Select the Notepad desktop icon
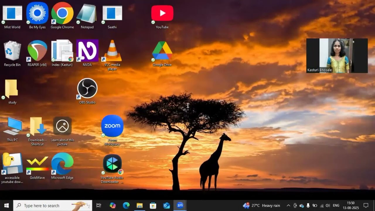Screen dimensions: 375x211 [87, 16]
